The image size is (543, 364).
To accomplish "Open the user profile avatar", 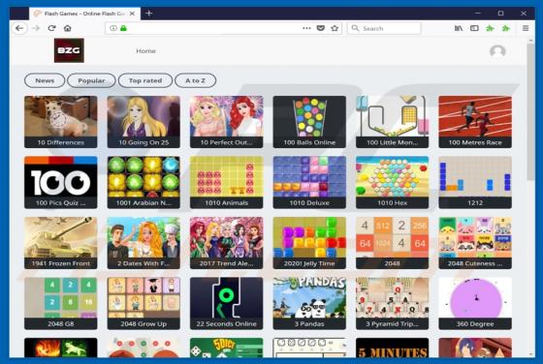I will 497,51.
